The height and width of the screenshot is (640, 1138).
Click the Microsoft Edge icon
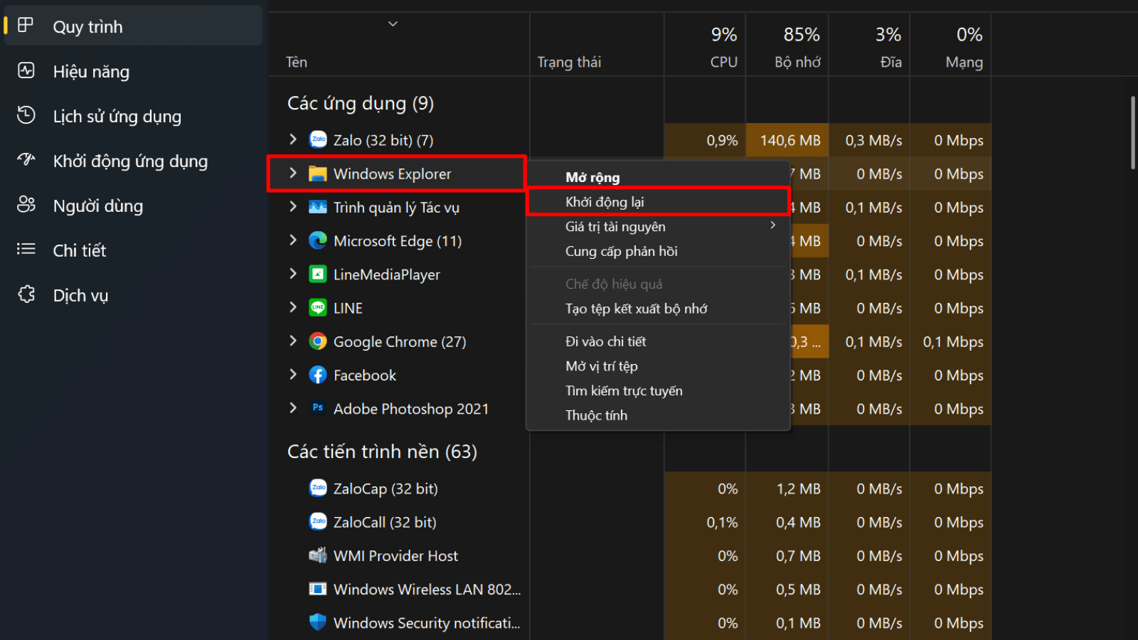coord(318,241)
